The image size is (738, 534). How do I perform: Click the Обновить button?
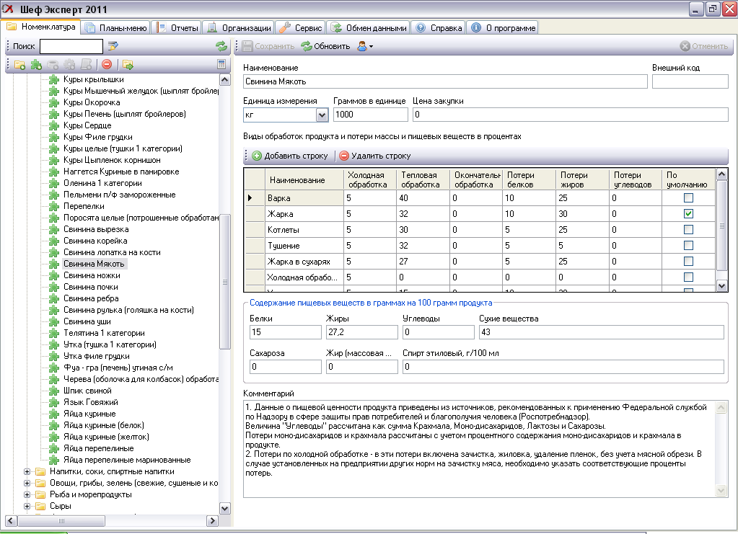click(x=325, y=46)
